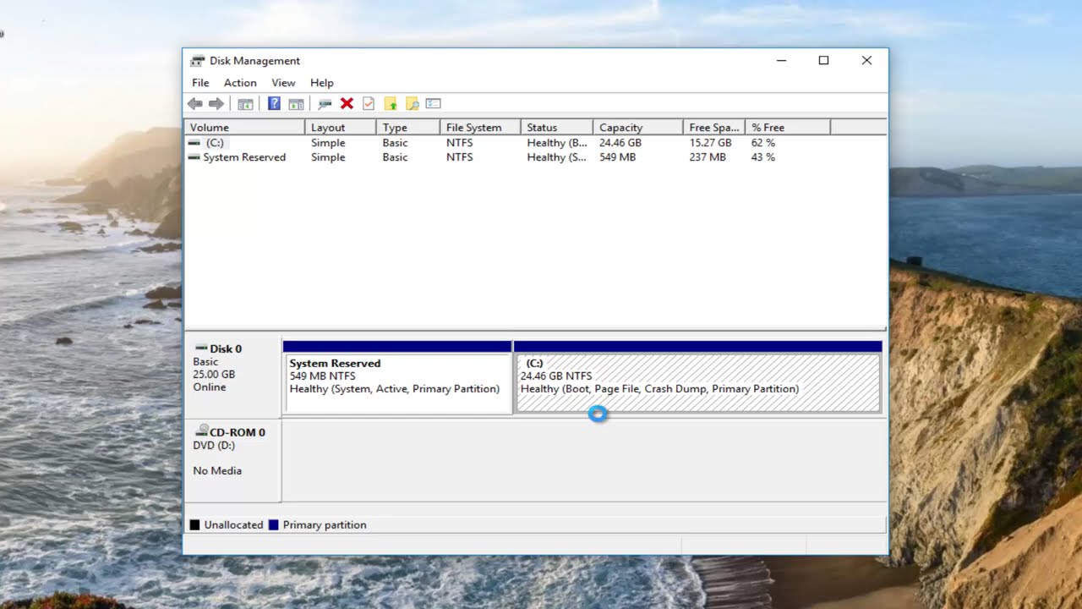Click the CD-ROM 0 disc icon
Screen dimensions: 1082x609
pyautogui.click(x=201, y=431)
